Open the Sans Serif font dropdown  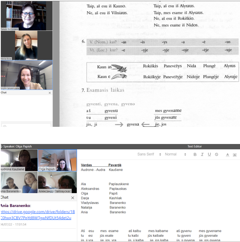click(149, 154)
